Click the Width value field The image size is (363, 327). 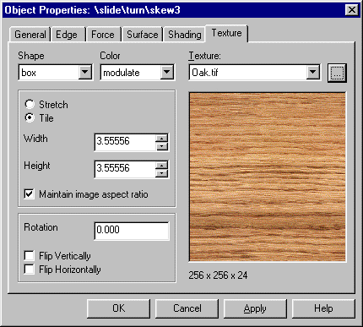click(125, 142)
